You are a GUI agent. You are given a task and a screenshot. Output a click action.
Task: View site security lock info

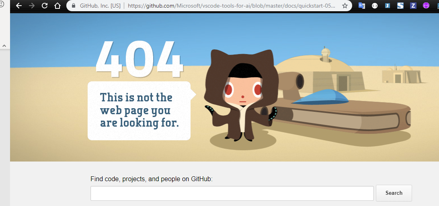[x=74, y=6]
